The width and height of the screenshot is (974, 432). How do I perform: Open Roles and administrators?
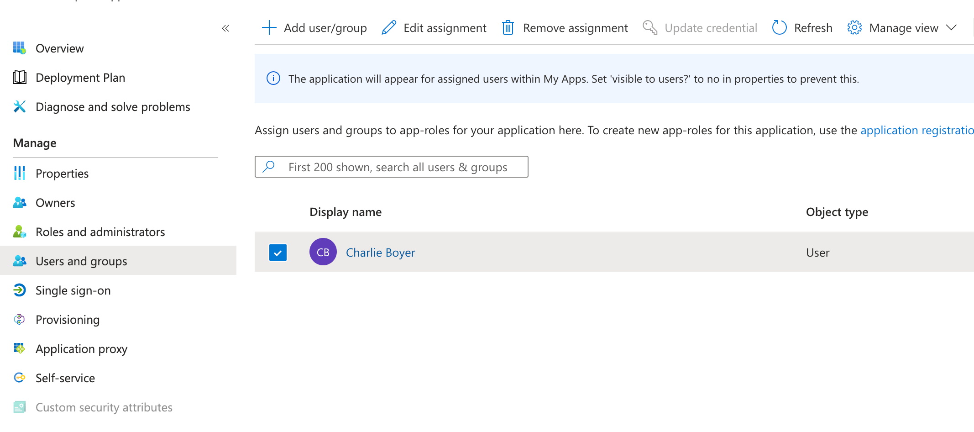point(100,232)
